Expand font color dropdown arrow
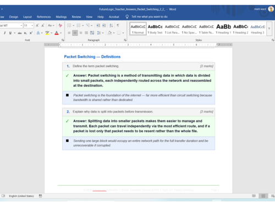 (61, 33)
